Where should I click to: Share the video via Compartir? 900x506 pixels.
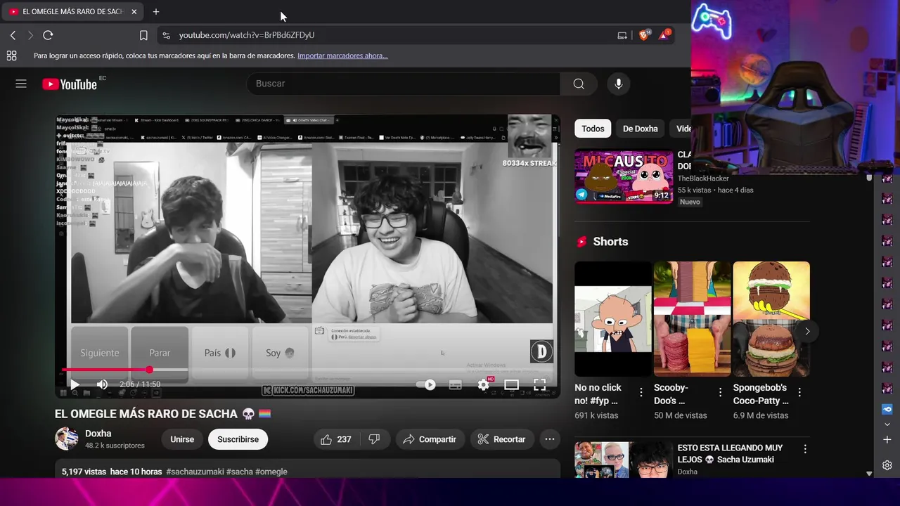pyautogui.click(x=430, y=439)
